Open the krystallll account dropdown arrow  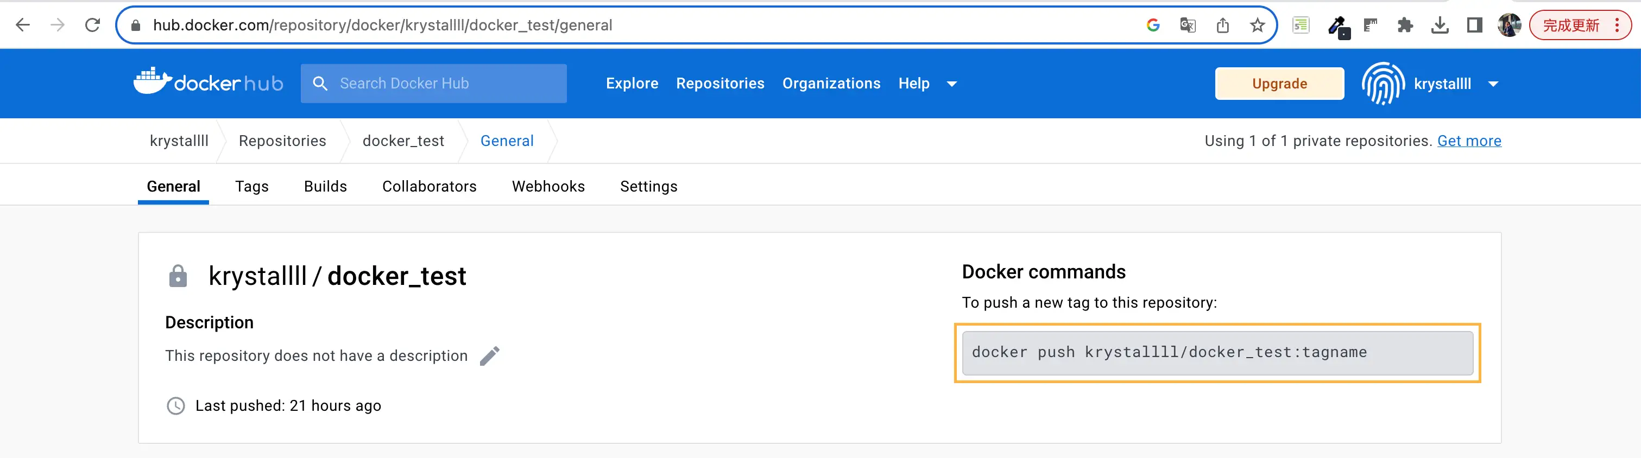[x=1493, y=84]
